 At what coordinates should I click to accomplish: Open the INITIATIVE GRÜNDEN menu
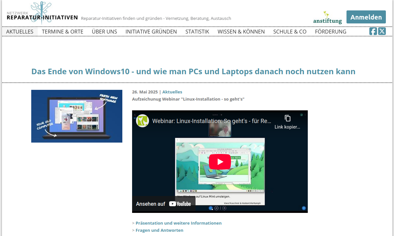pos(151,32)
